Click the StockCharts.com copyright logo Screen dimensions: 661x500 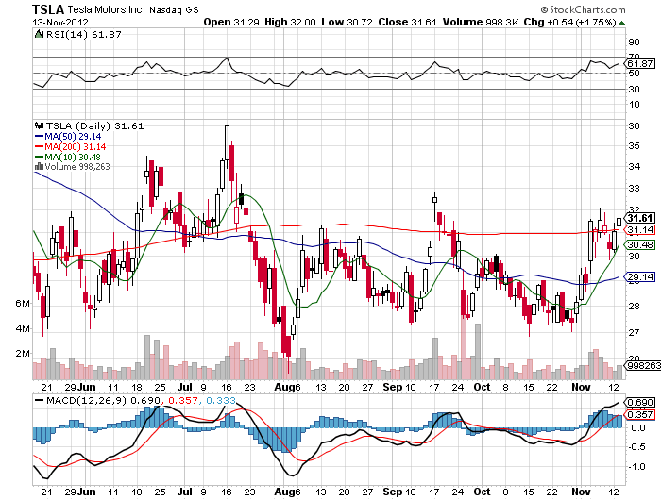point(583,9)
